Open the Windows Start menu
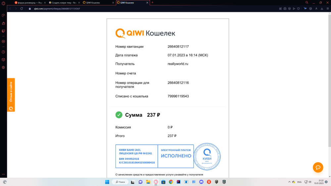 tap(107, 182)
